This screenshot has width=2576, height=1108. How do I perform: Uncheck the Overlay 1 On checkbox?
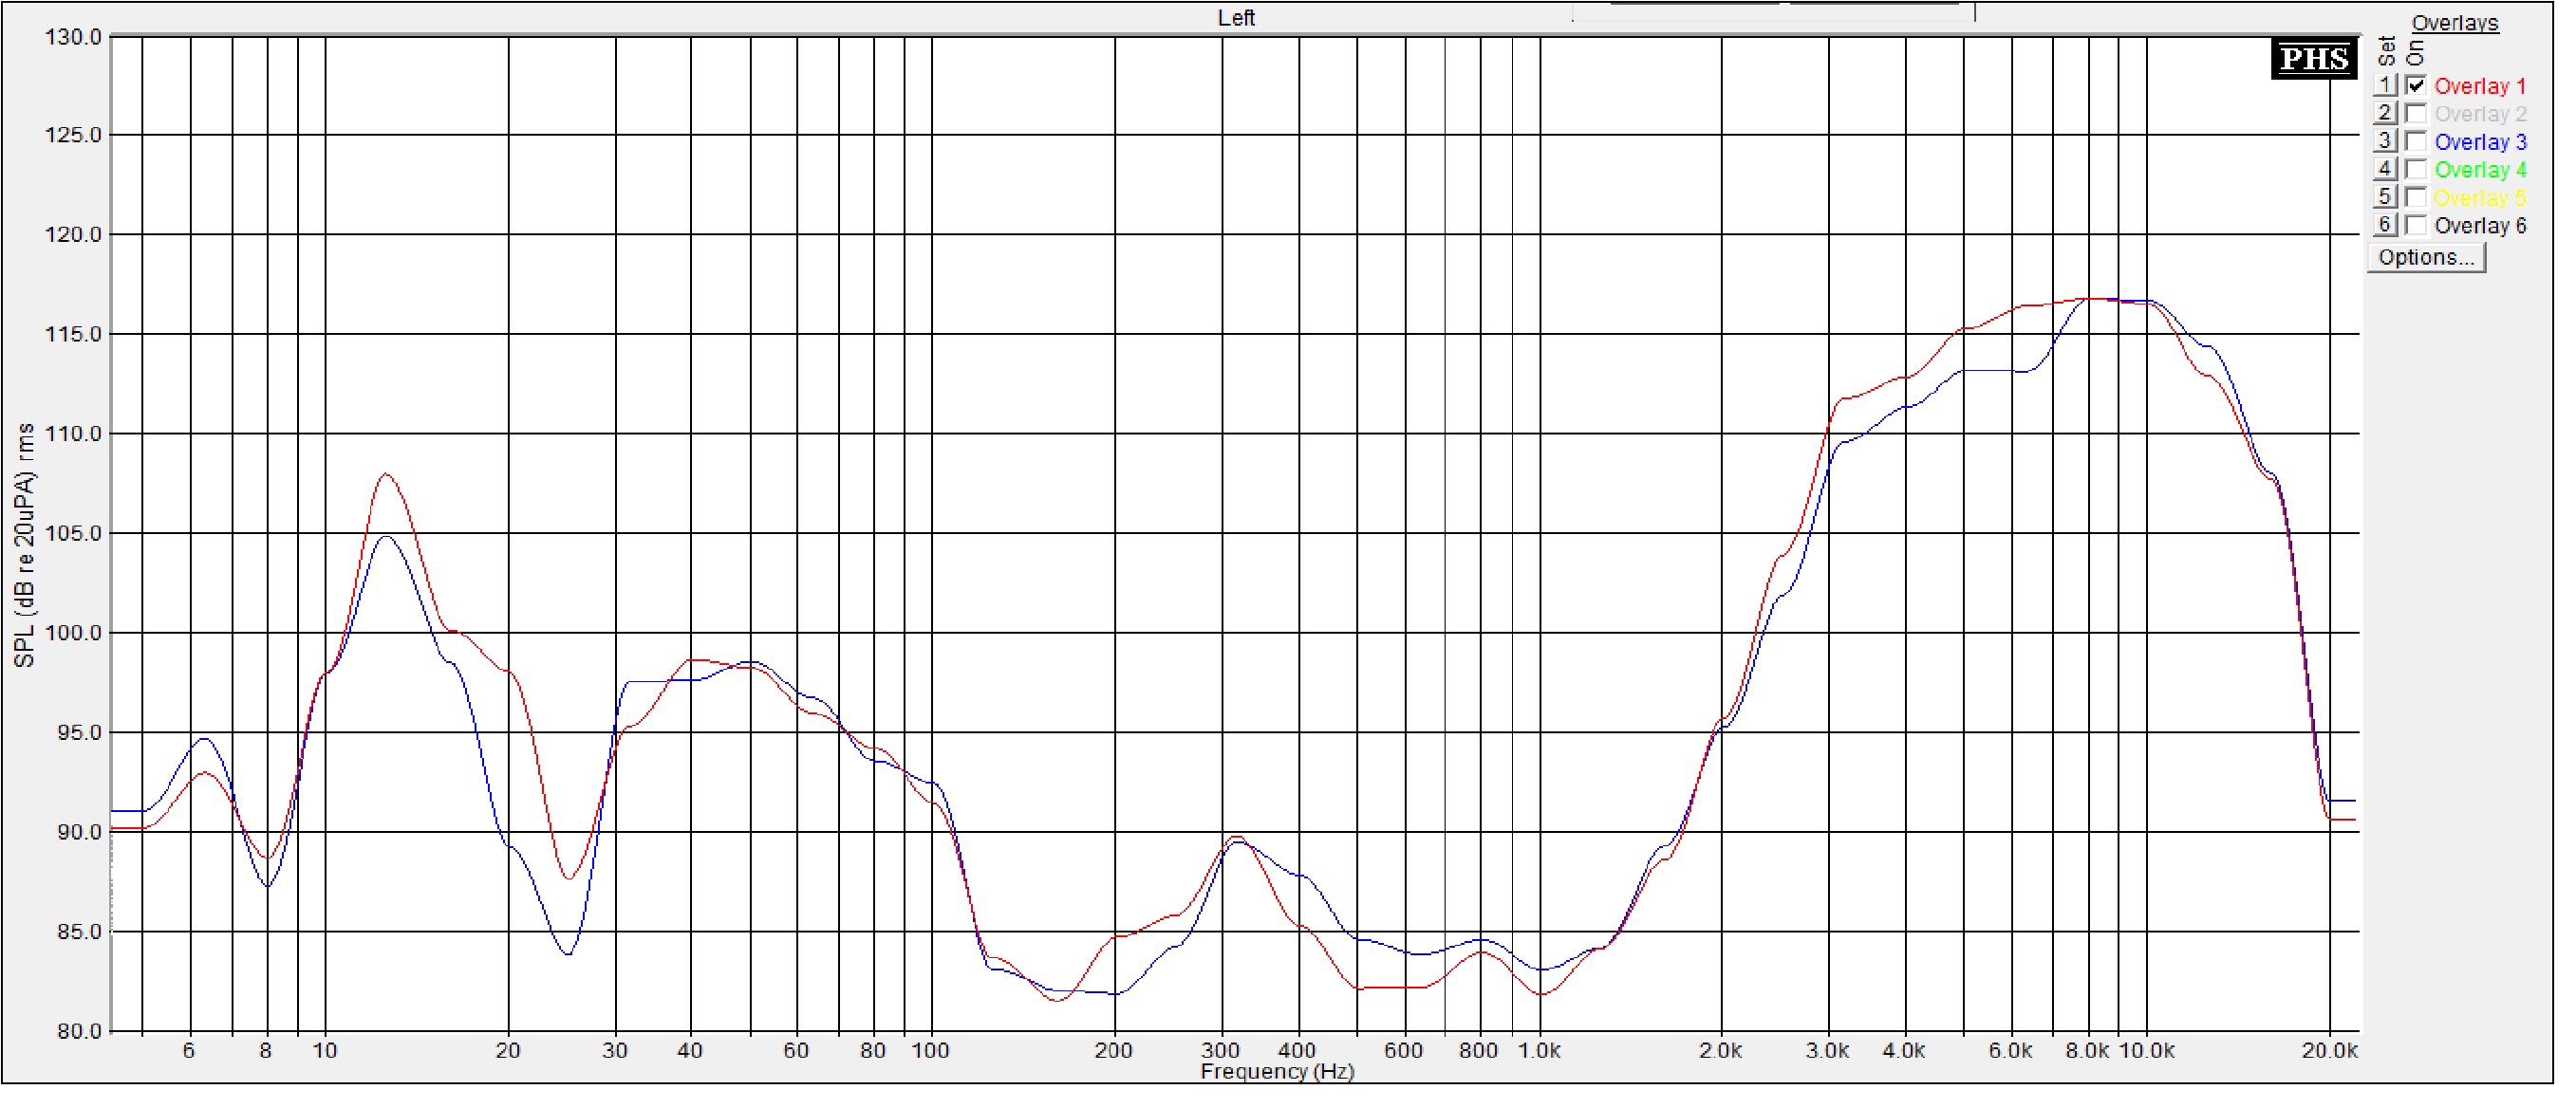pos(2416,86)
